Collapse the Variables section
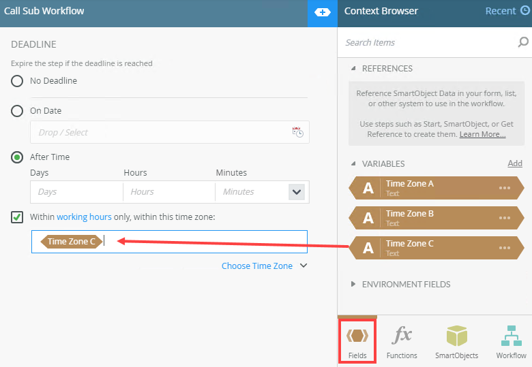Image resolution: width=532 pixels, height=367 pixels. pos(353,164)
